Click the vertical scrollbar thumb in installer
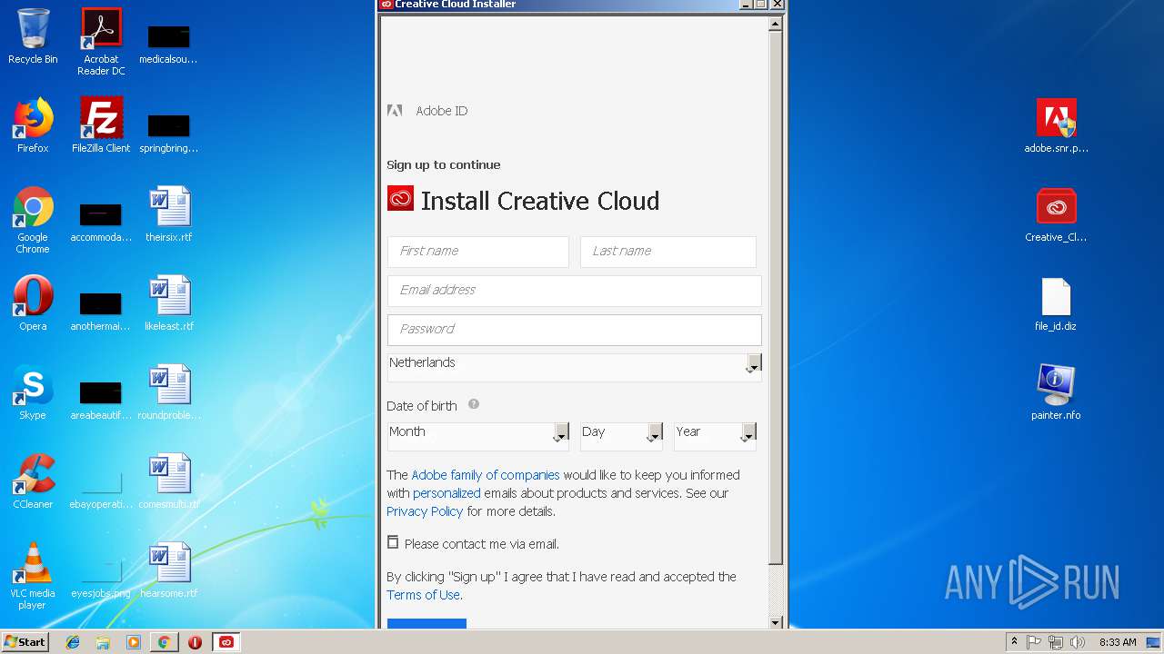This screenshot has width=1164, height=654. point(776,298)
